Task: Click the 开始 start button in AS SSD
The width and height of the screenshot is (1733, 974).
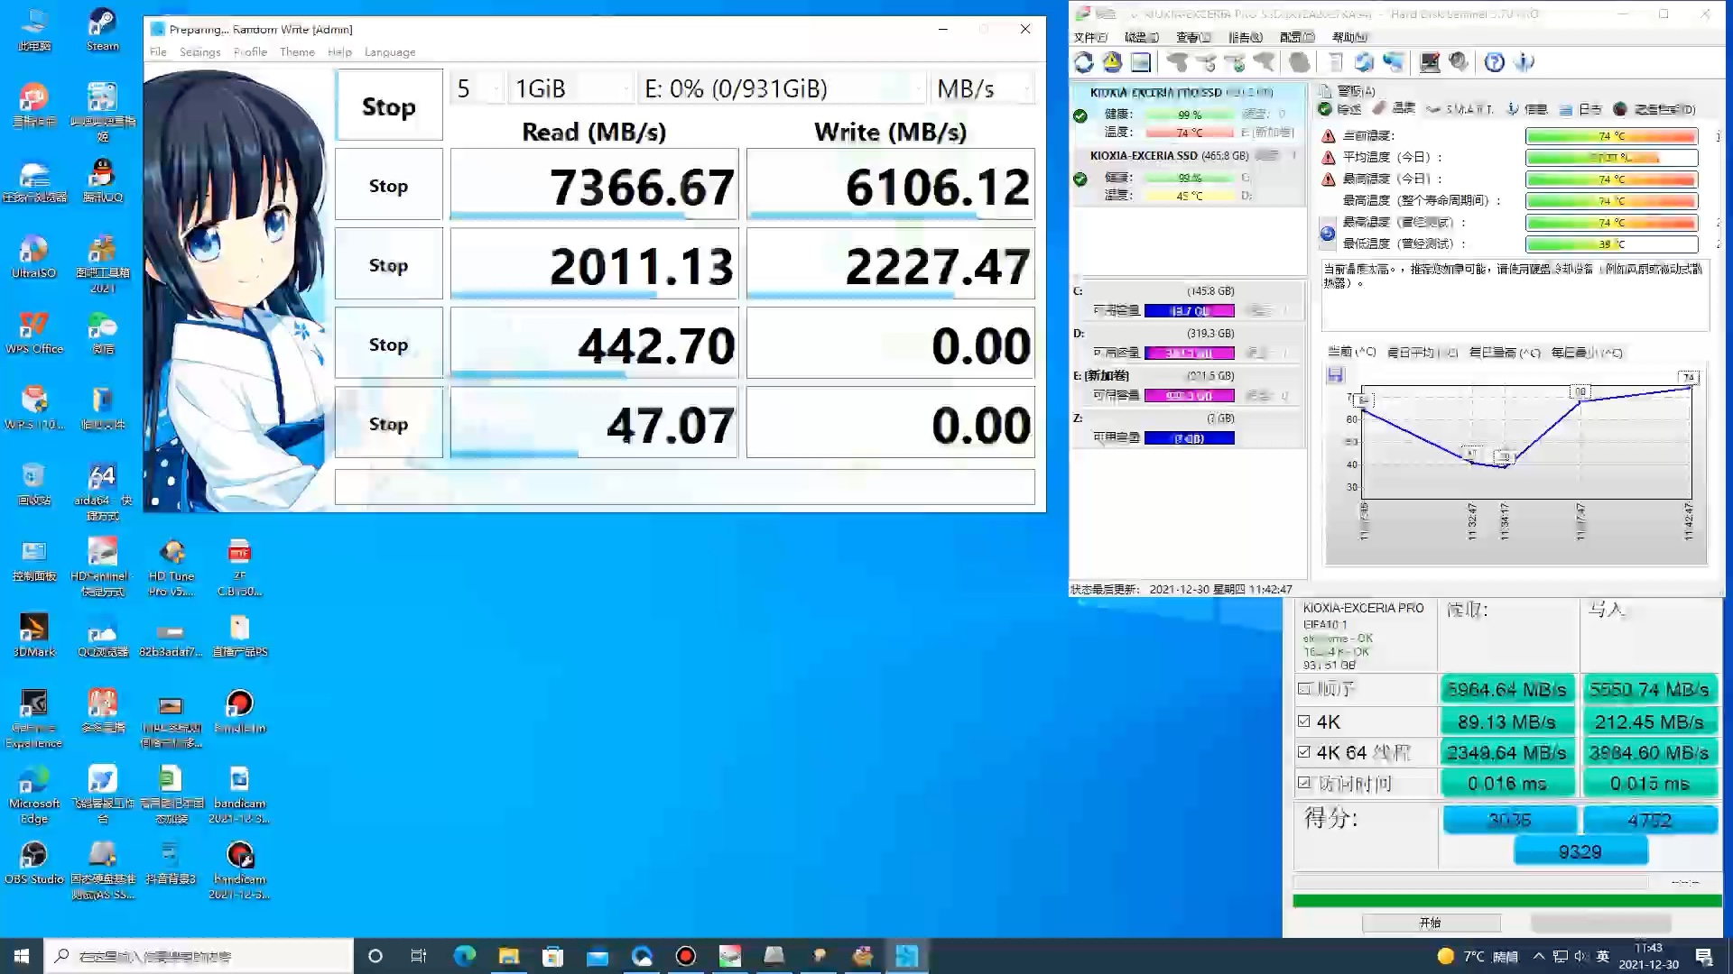Action: click(x=1431, y=923)
